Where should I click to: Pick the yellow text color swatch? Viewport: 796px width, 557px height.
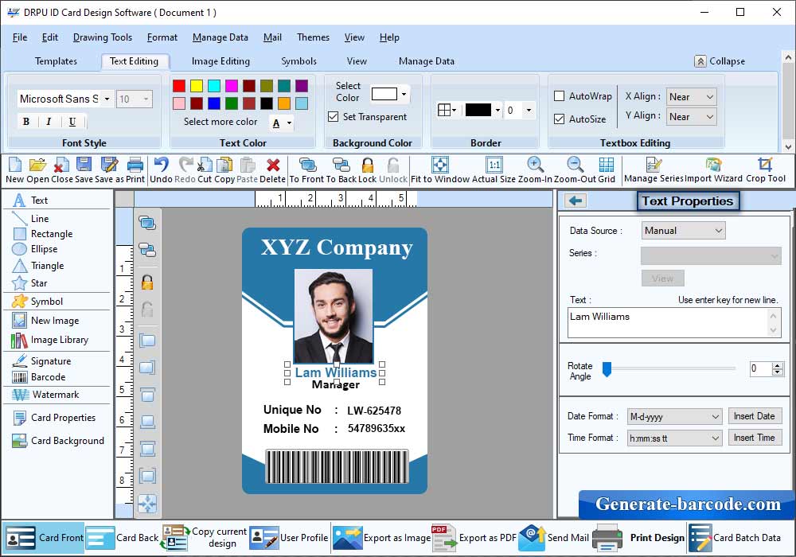point(197,86)
